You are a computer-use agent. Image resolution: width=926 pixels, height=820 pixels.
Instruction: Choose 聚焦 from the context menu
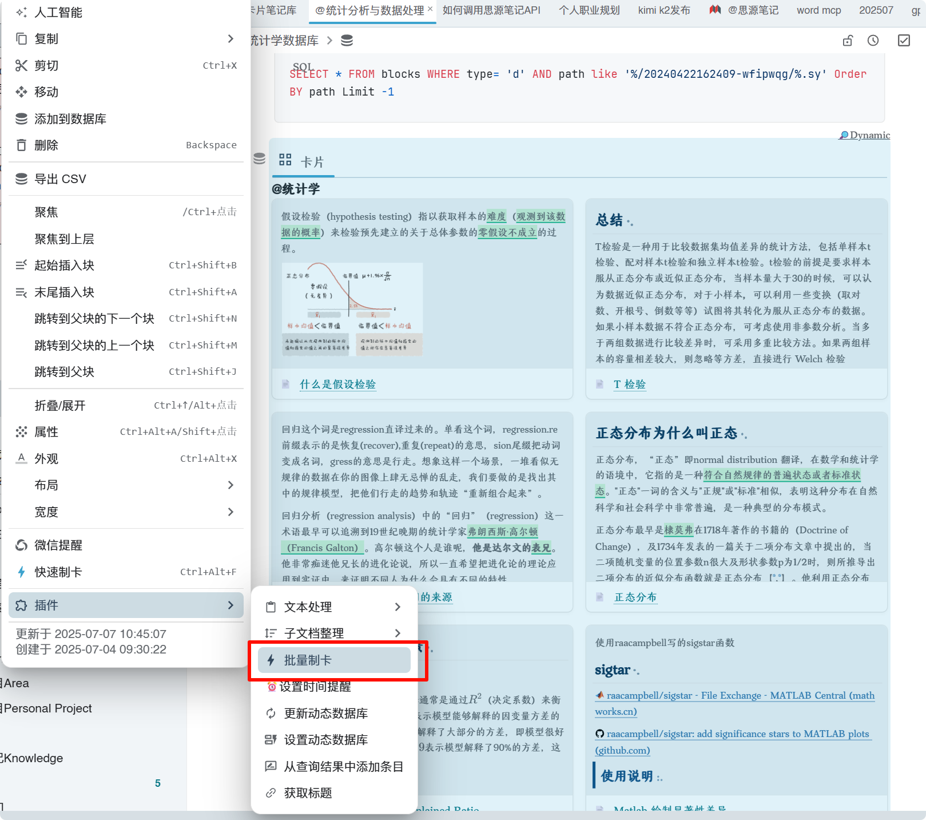tap(126, 212)
